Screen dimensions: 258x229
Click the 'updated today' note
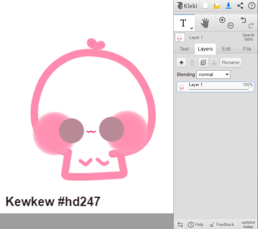click(248, 224)
